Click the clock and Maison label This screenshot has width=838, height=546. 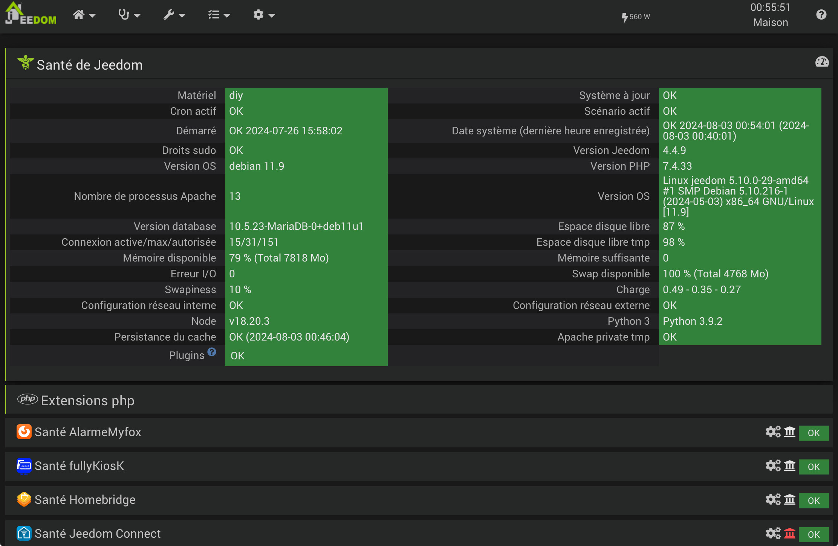point(770,15)
